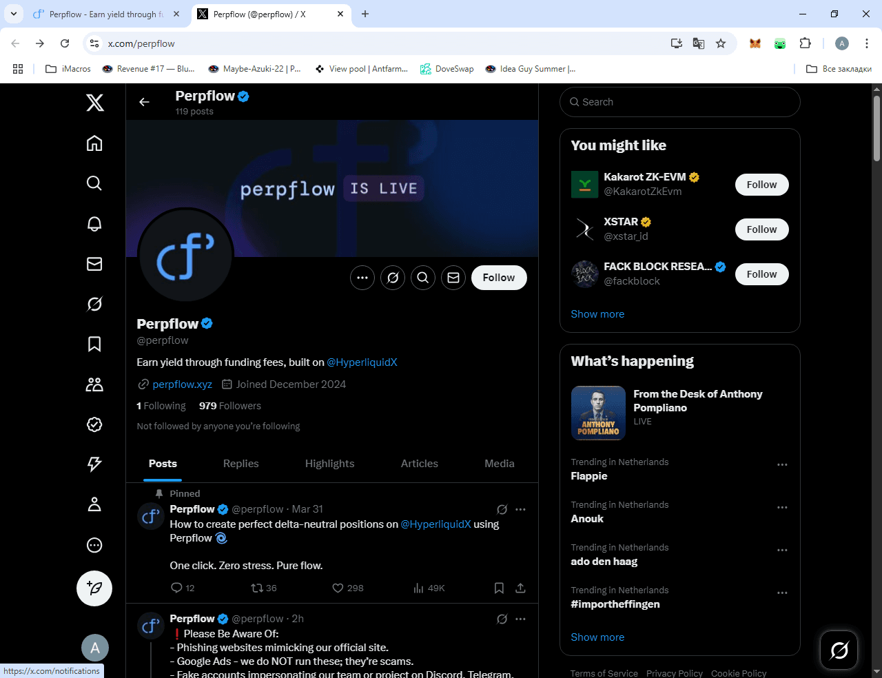Image resolution: width=882 pixels, height=678 pixels.
Task: Open more menu on the pinned post
Action: point(520,509)
